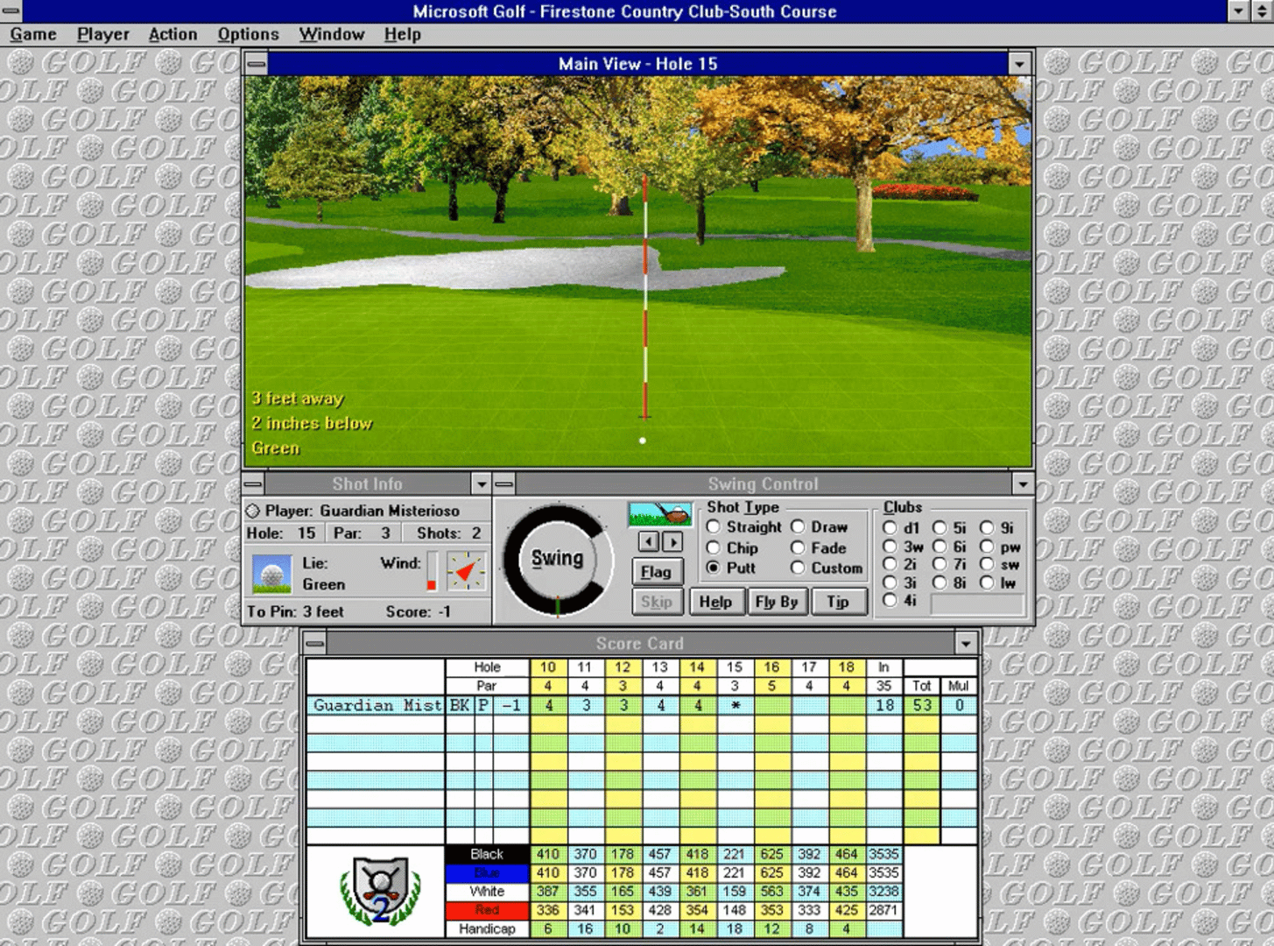Click the circular Swing meter
The width and height of the screenshot is (1274, 946).
click(x=557, y=559)
